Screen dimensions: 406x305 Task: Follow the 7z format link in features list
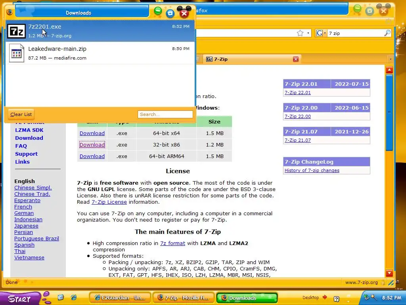[x=172, y=243]
